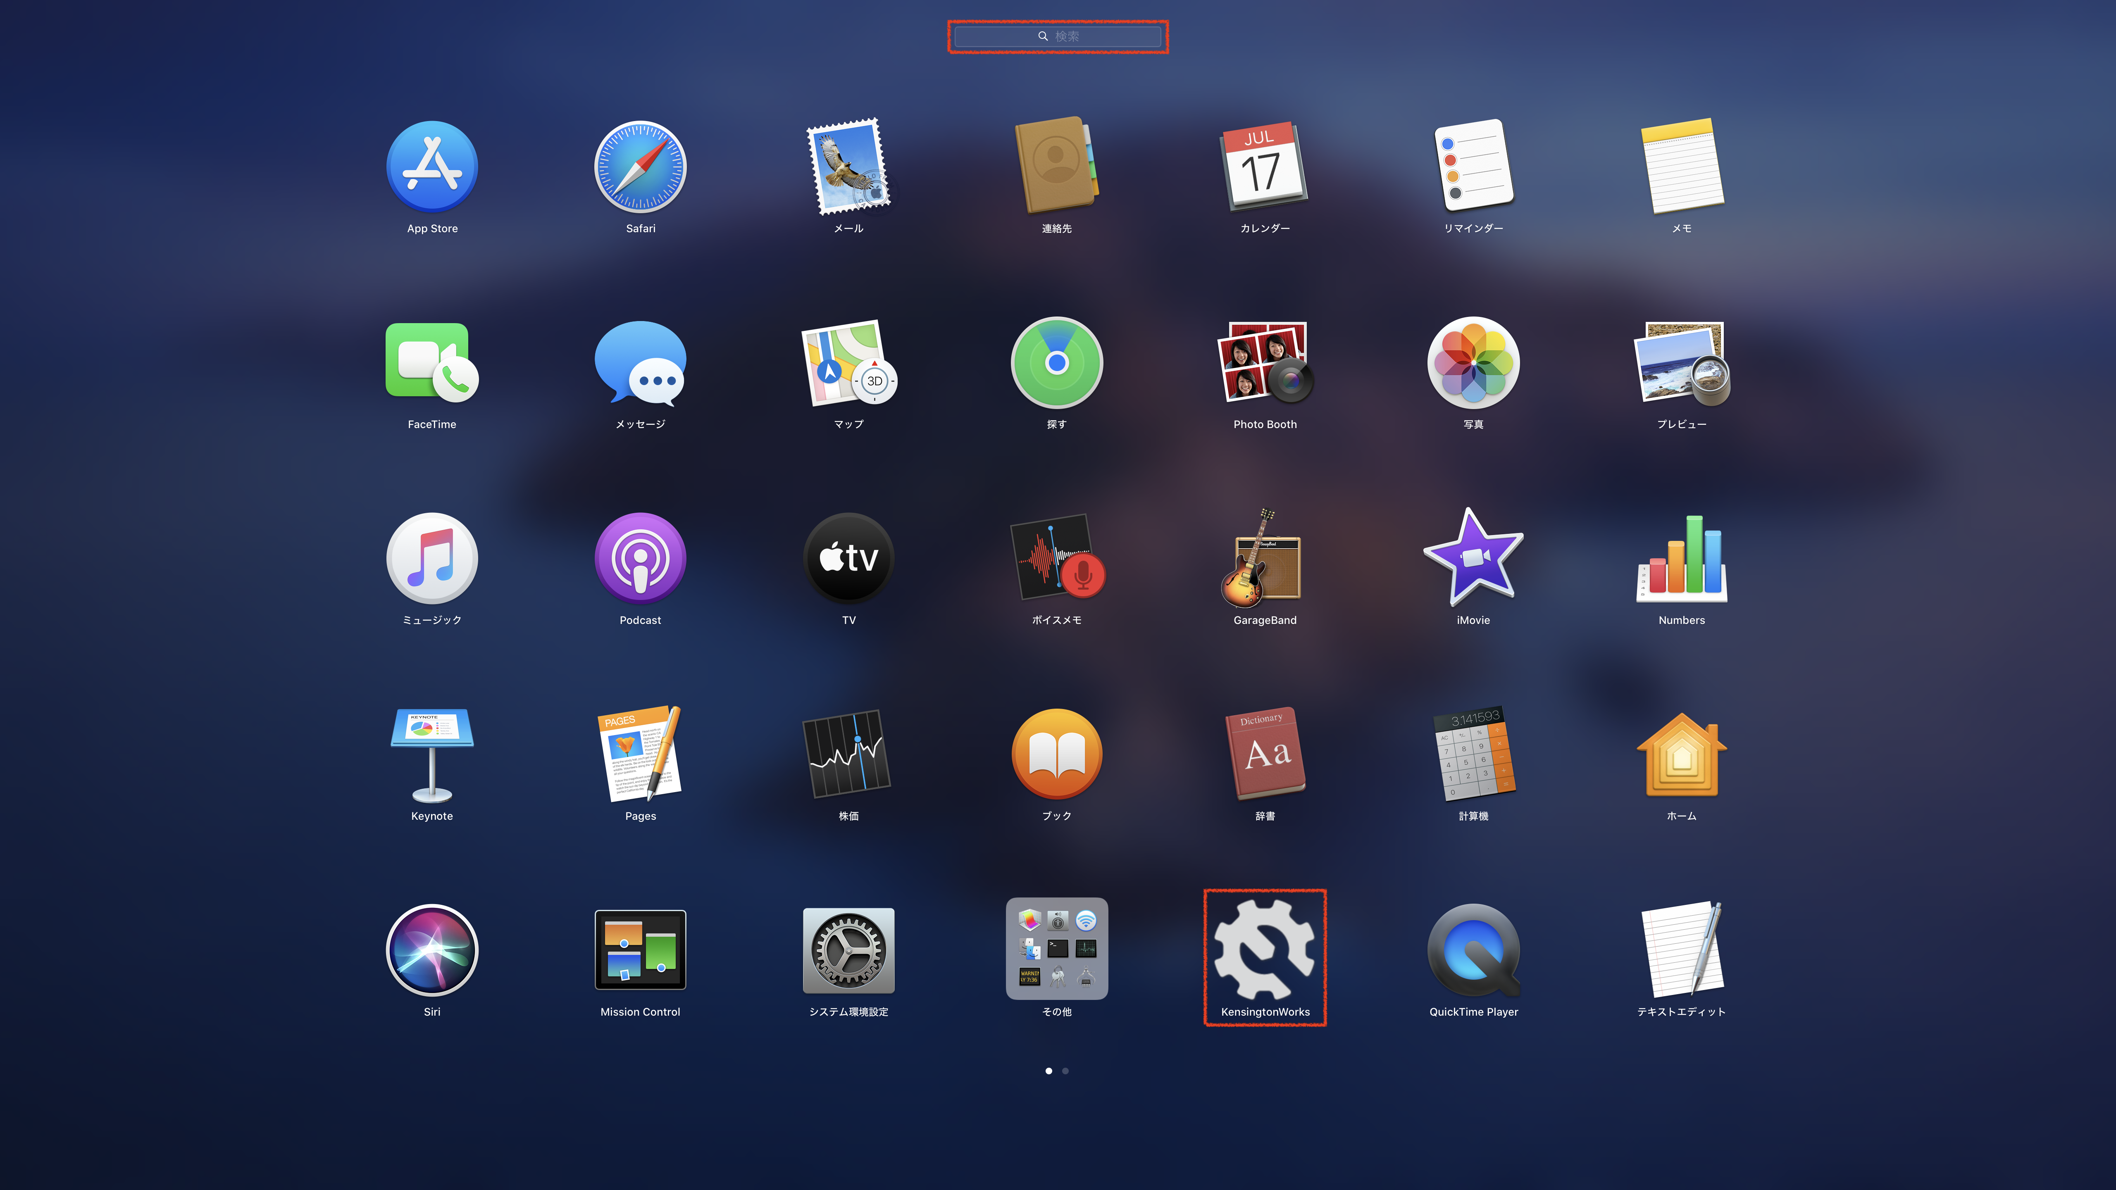This screenshot has height=1190, width=2116.
Task: Open iMovie
Action: 1474,557
